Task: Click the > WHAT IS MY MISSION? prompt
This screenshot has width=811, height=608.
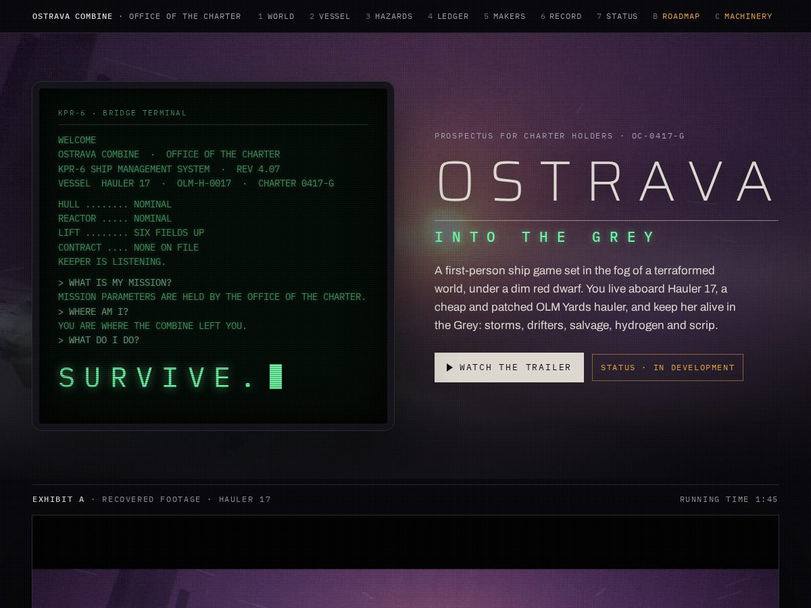Action: pyautogui.click(x=115, y=282)
